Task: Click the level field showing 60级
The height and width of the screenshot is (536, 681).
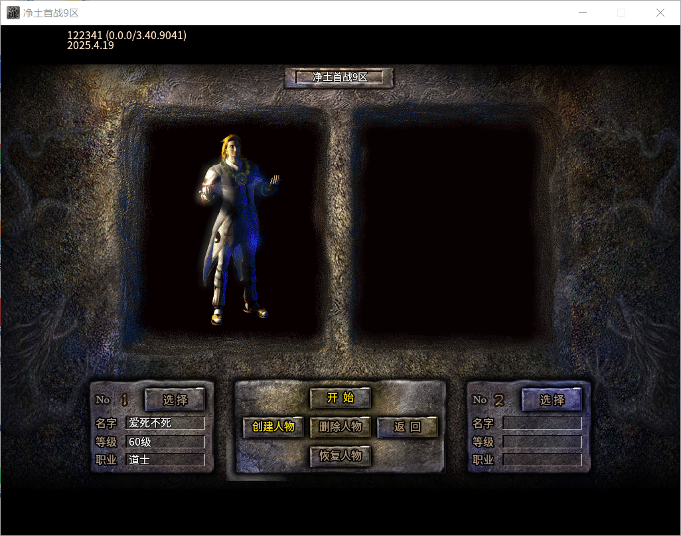Action: 165,442
